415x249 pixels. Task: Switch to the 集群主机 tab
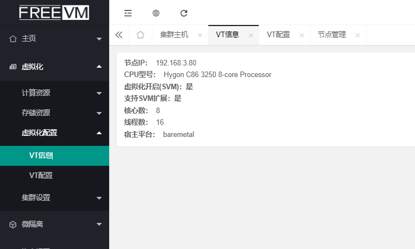(174, 34)
